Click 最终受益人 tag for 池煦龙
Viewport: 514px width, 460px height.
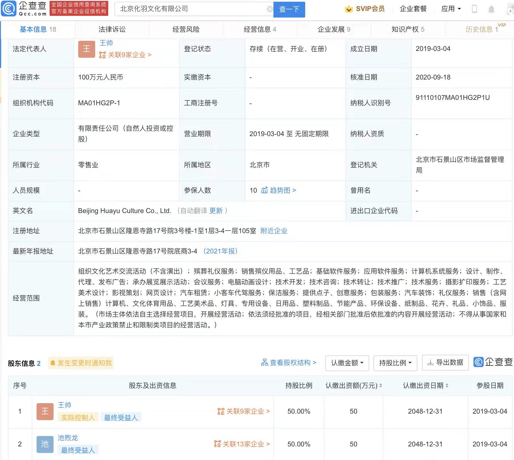pos(78,450)
